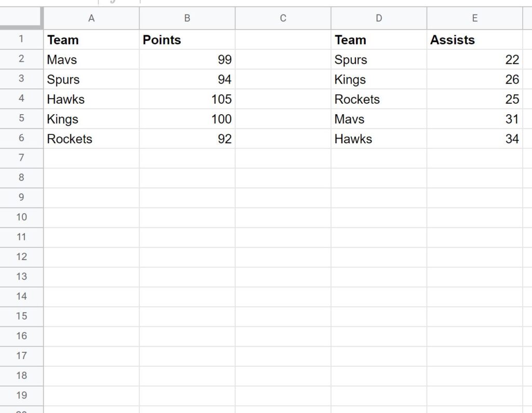532x413 pixels.
Task: Select the Hawks points value 105
Action: 187,99
